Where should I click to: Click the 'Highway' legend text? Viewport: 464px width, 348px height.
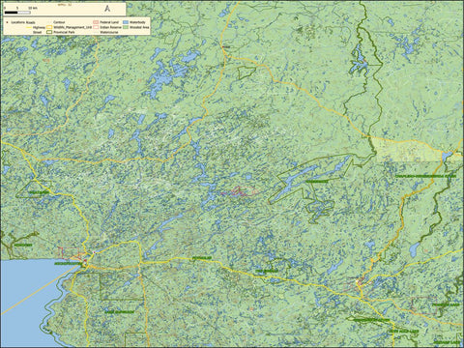39,27
